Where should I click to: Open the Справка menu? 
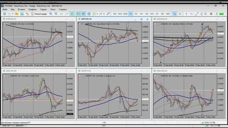(x=63, y=10)
